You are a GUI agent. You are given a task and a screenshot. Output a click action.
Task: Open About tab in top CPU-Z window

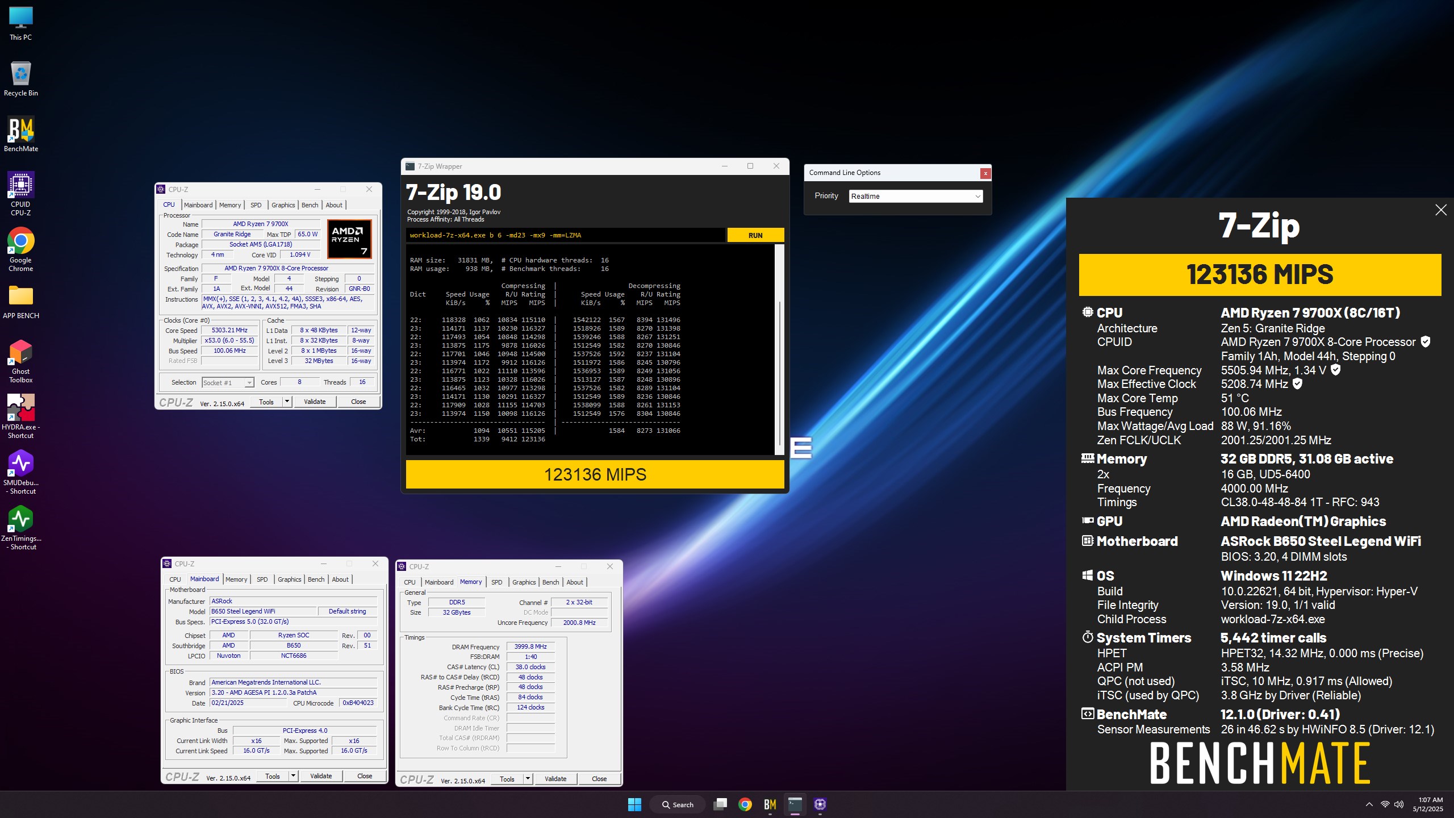[x=334, y=205]
